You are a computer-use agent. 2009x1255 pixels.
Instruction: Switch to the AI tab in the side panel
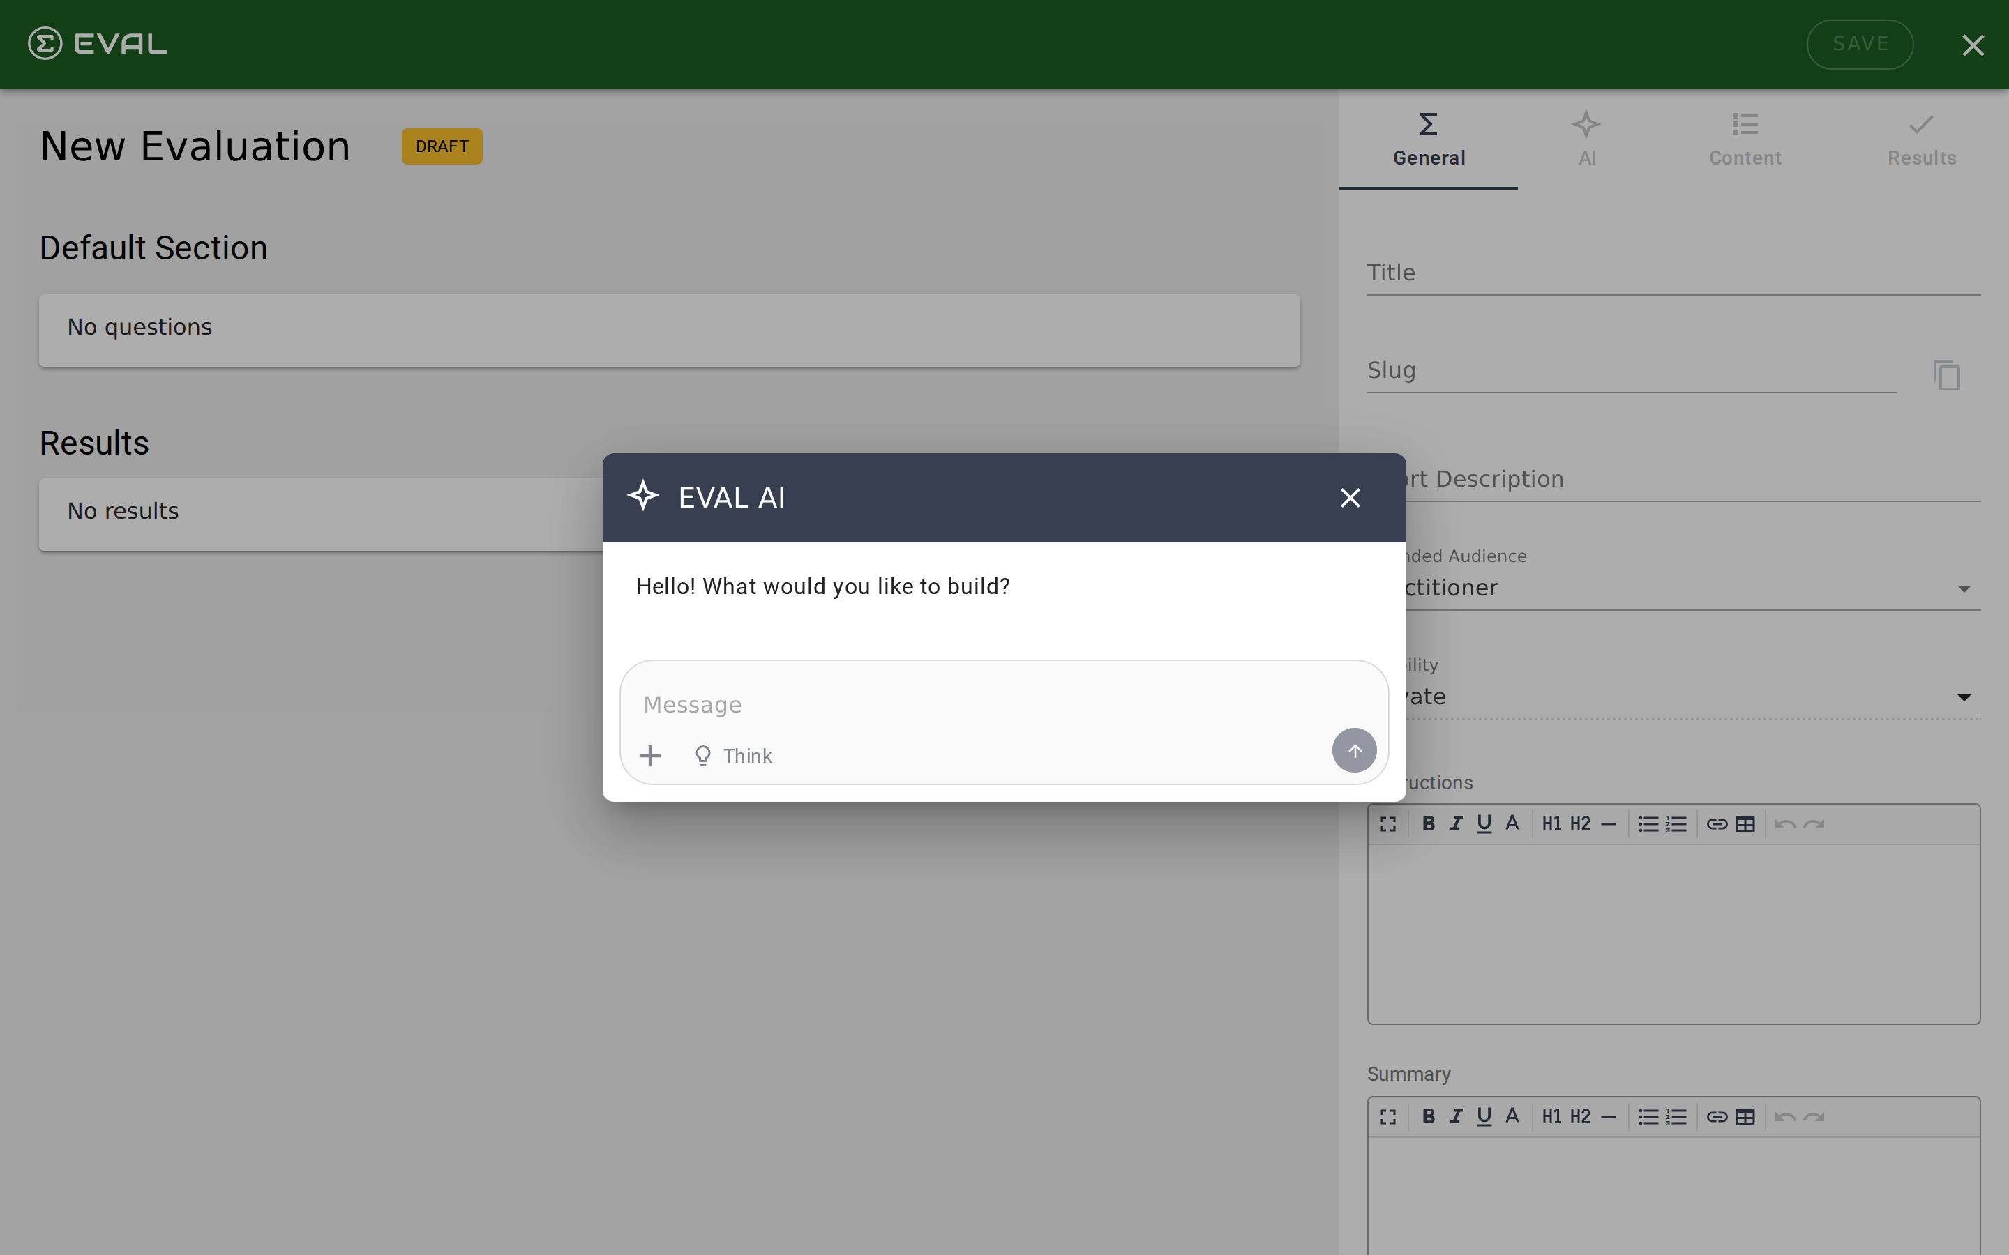tap(1586, 139)
